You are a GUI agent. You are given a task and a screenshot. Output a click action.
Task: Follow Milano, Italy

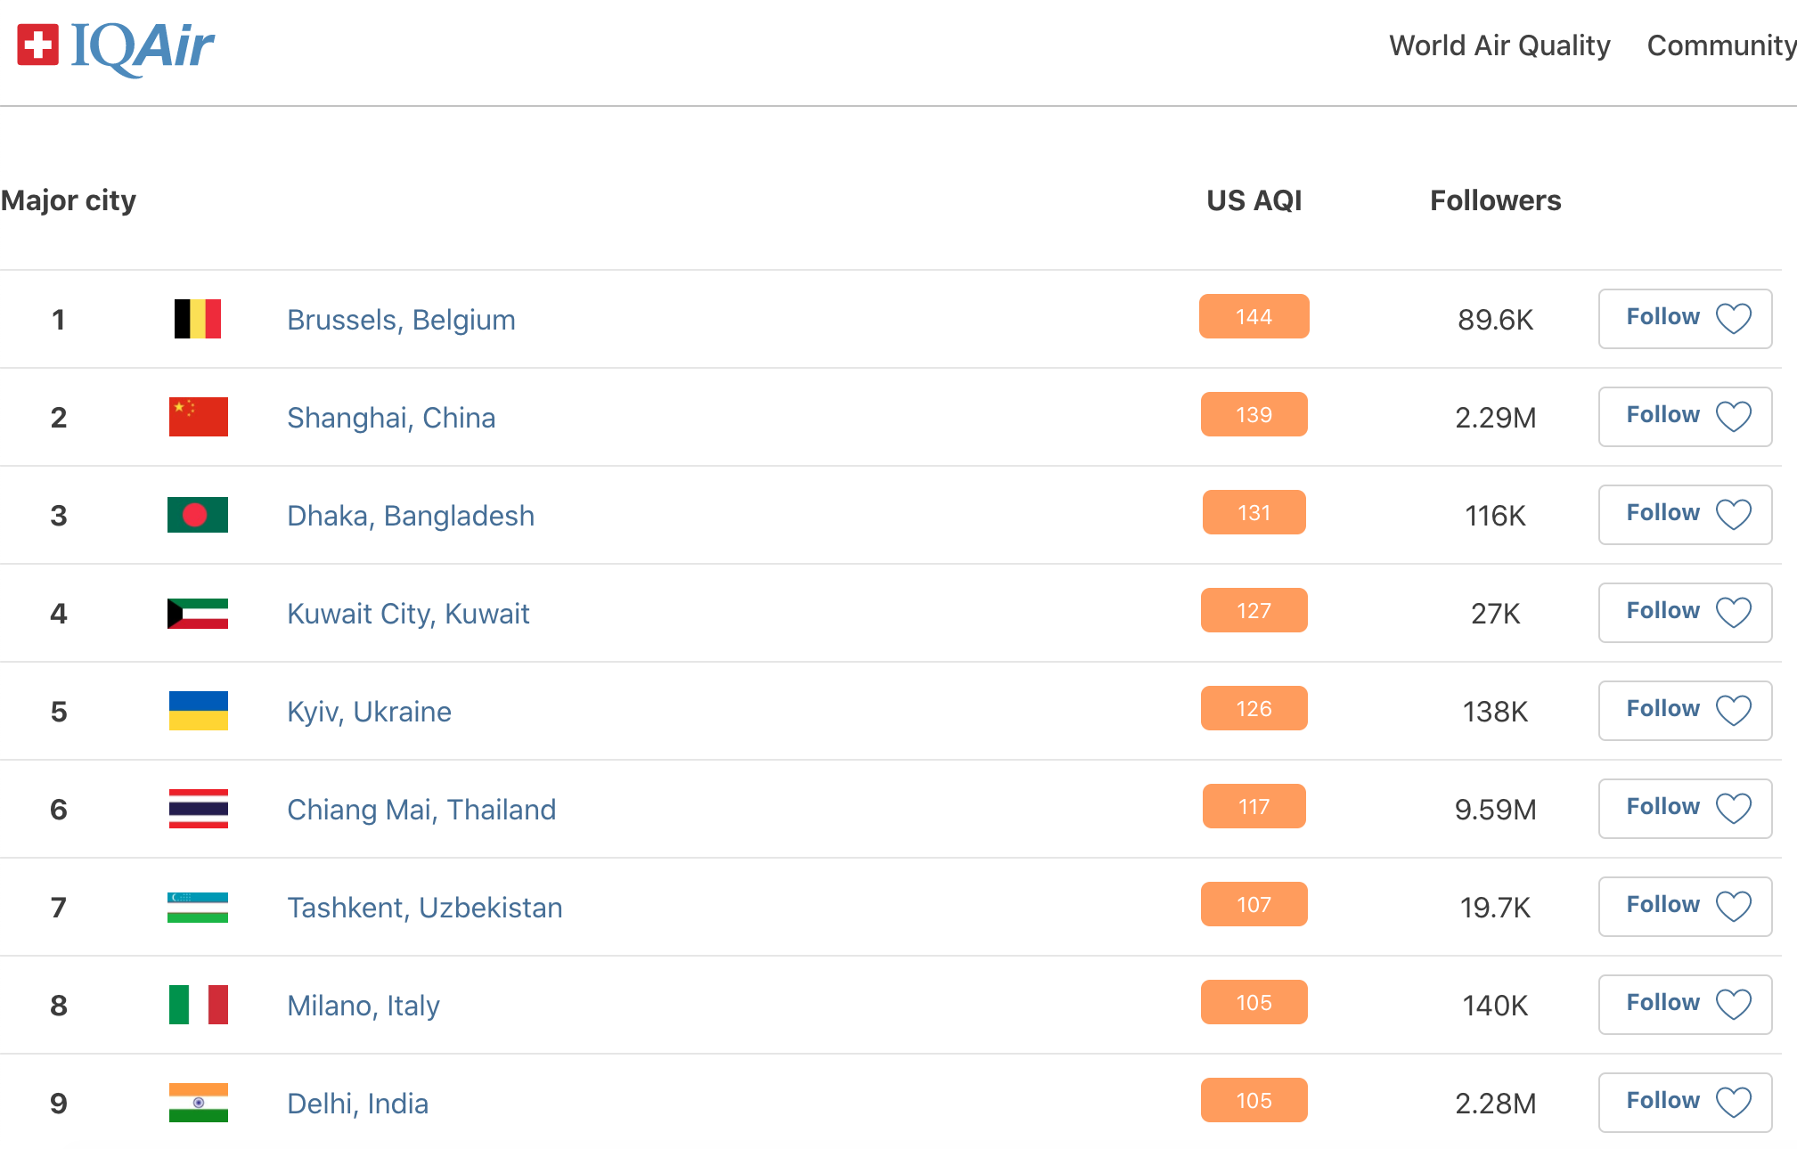1685,1005
